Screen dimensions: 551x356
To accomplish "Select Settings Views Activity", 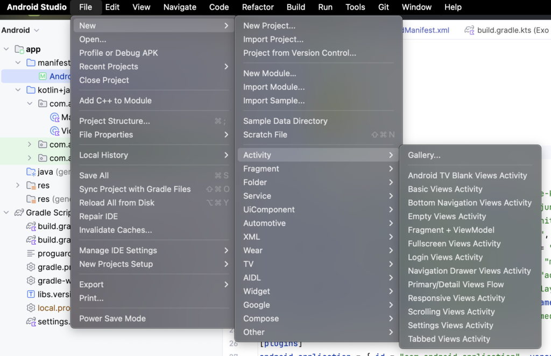I will (470, 325).
